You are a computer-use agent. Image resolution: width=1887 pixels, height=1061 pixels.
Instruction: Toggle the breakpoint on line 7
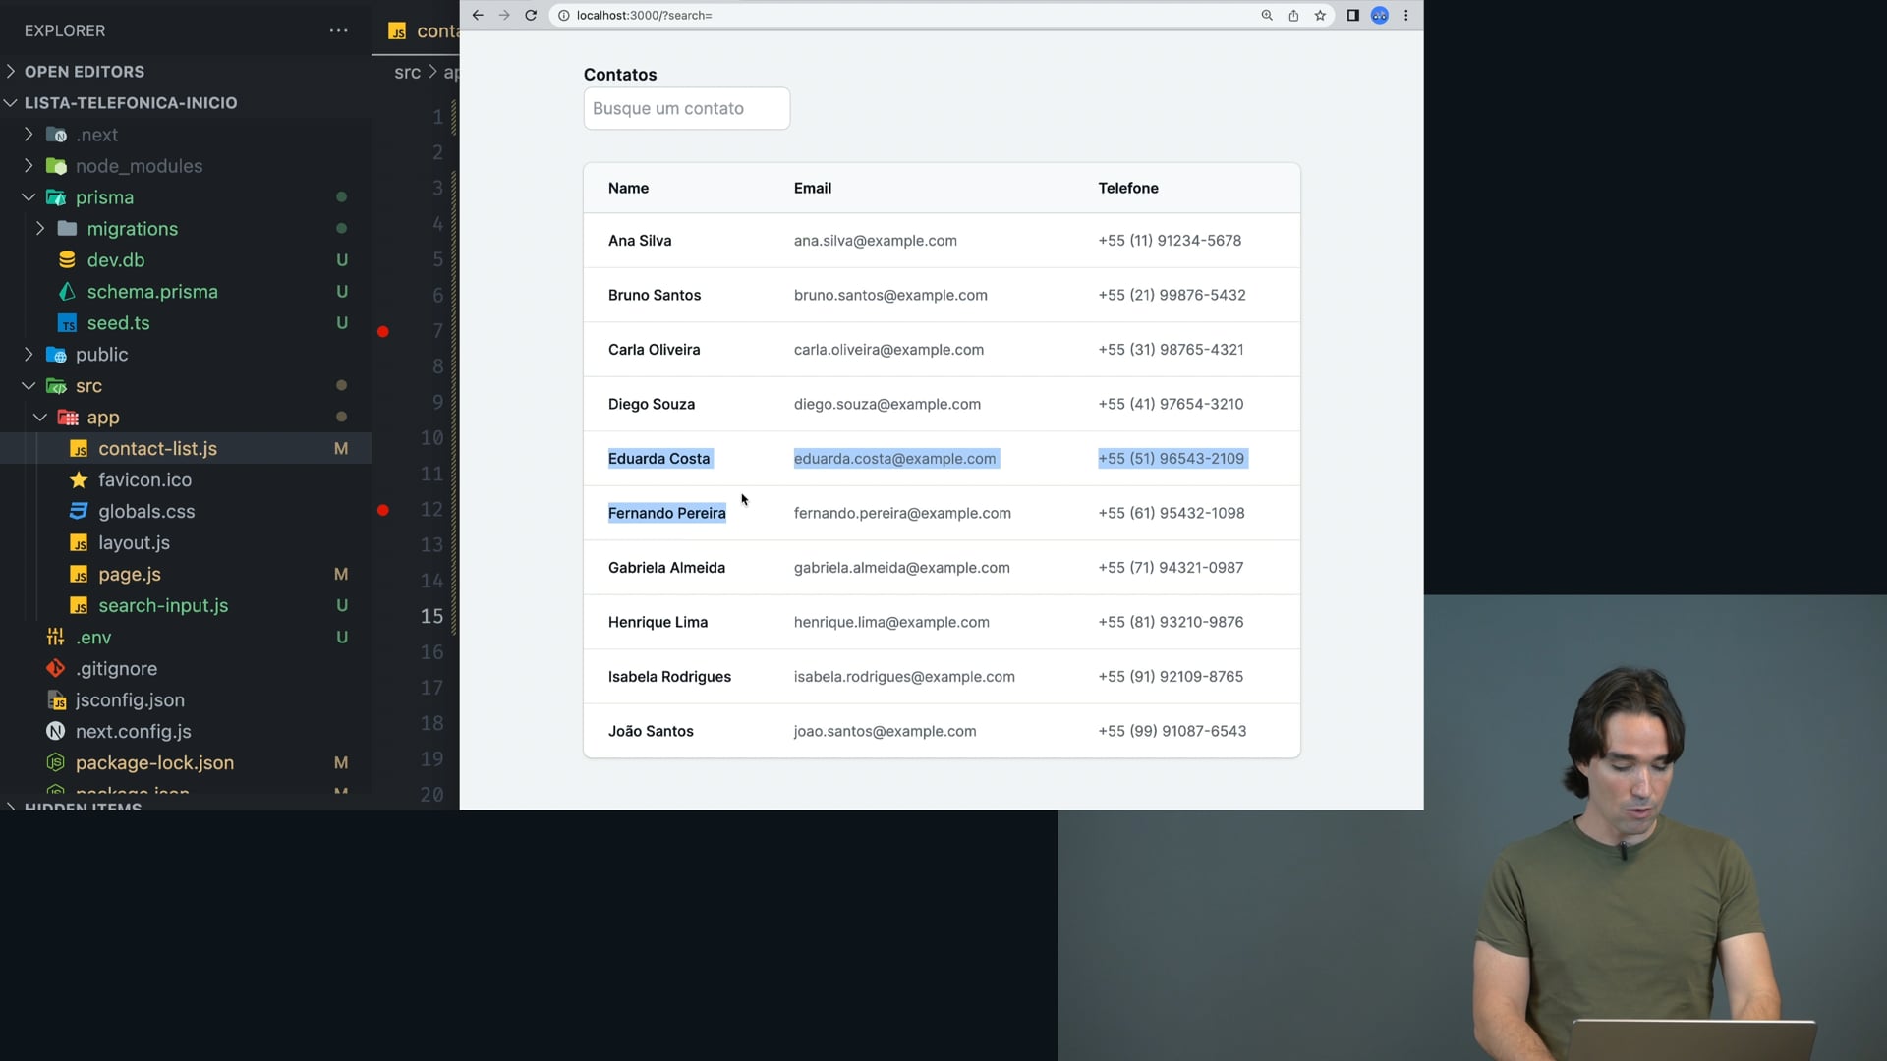[383, 331]
